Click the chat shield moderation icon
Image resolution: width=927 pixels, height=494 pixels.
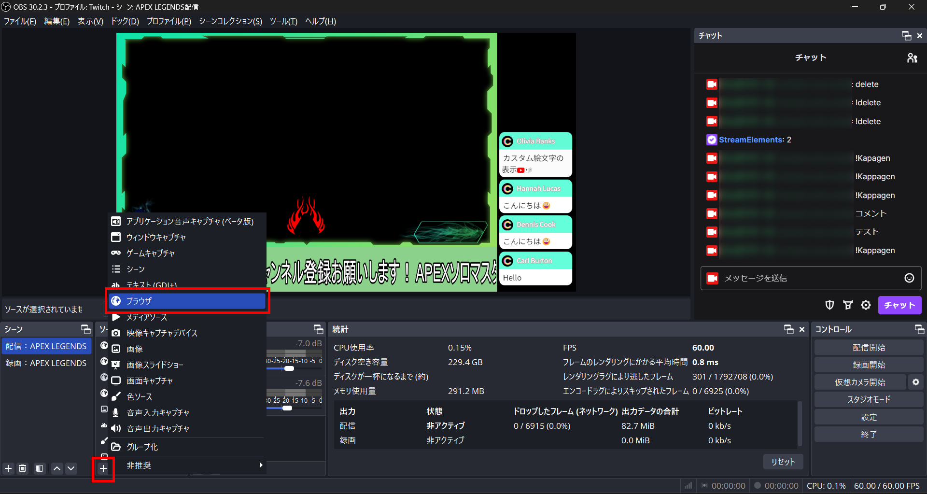[x=829, y=305]
